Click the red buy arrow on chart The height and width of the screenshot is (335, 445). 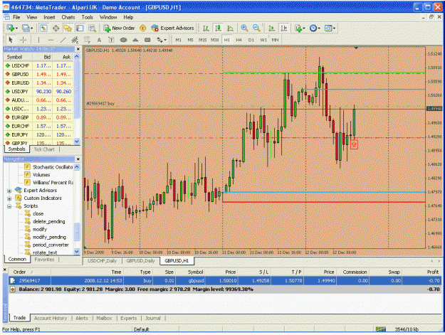click(x=354, y=144)
